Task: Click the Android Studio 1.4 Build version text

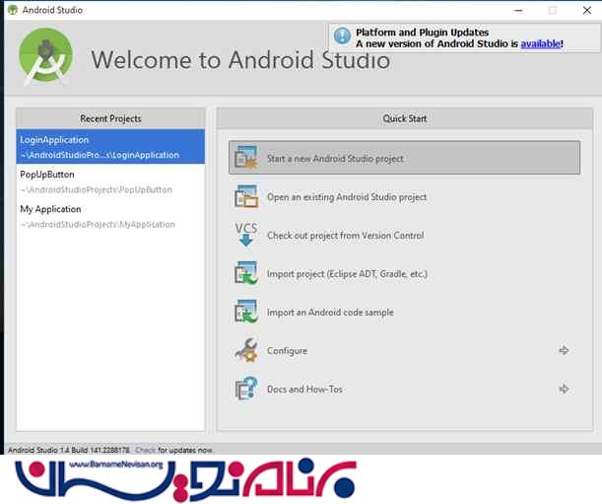Action: coord(69,450)
